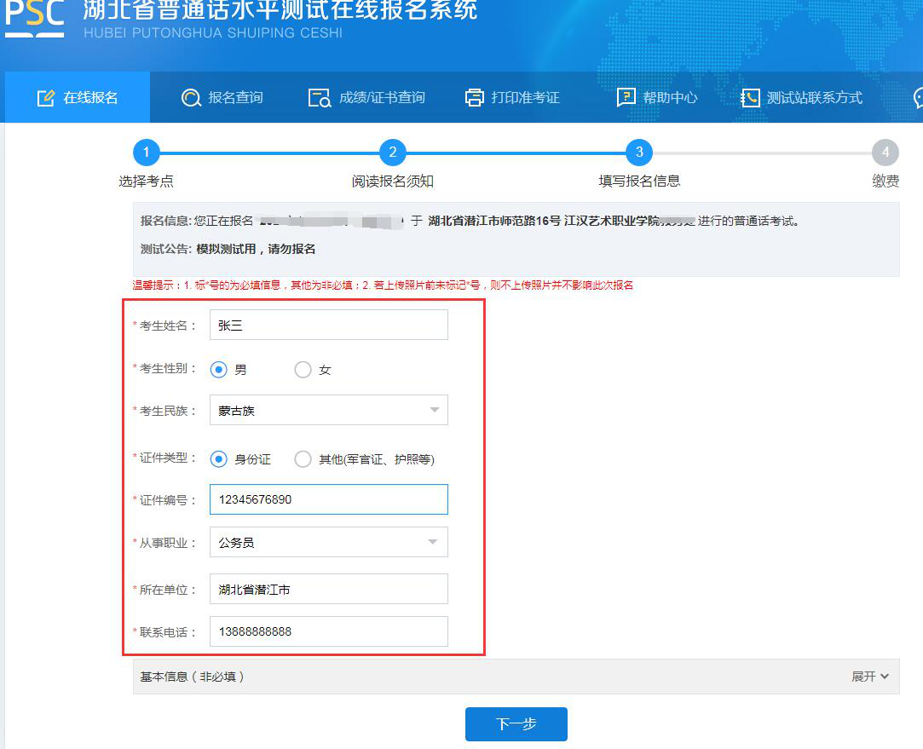Click inside the 证件编号 input field

pyautogui.click(x=328, y=499)
